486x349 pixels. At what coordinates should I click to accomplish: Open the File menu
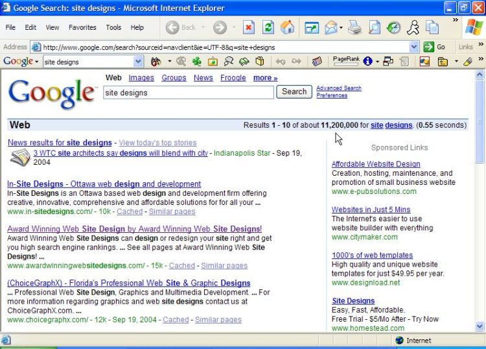coord(10,27)
